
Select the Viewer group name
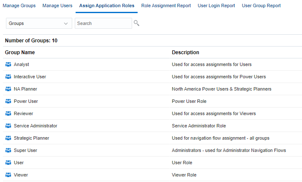21,175
